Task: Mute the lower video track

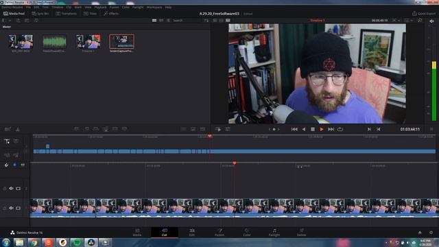Action: [x=11, y=208]
